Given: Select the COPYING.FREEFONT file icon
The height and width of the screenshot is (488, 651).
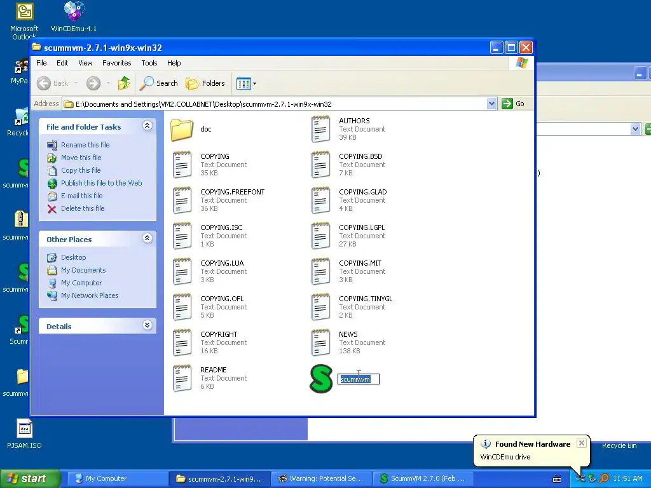Looking at the screenshot, I should (x=182, y=200).
